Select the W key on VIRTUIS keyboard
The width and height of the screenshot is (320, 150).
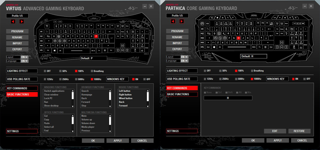pos(58,36)
